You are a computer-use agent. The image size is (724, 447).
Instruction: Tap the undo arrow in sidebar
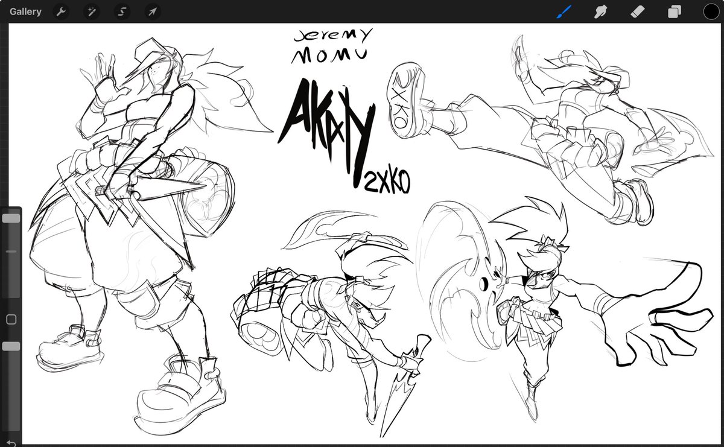(x=10, y=442)
